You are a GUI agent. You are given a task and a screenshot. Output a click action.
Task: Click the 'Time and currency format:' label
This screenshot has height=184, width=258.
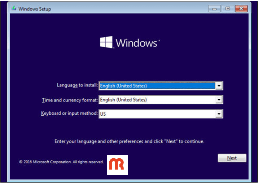pyautogui.click(x=70, y=100)
